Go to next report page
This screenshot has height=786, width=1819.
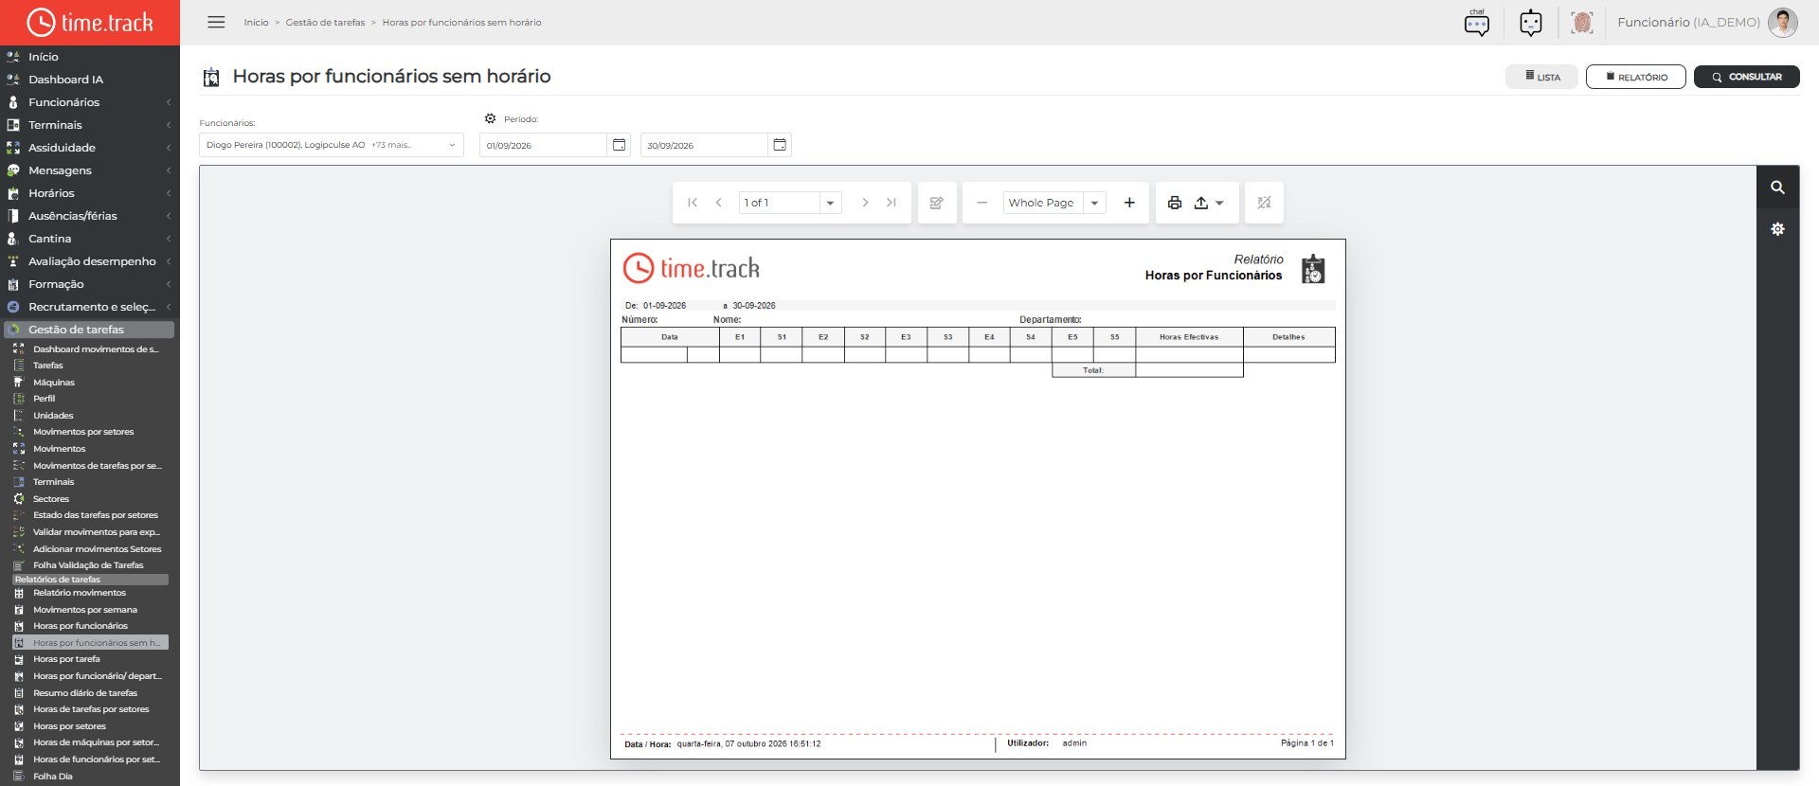[x=865, y=203]
